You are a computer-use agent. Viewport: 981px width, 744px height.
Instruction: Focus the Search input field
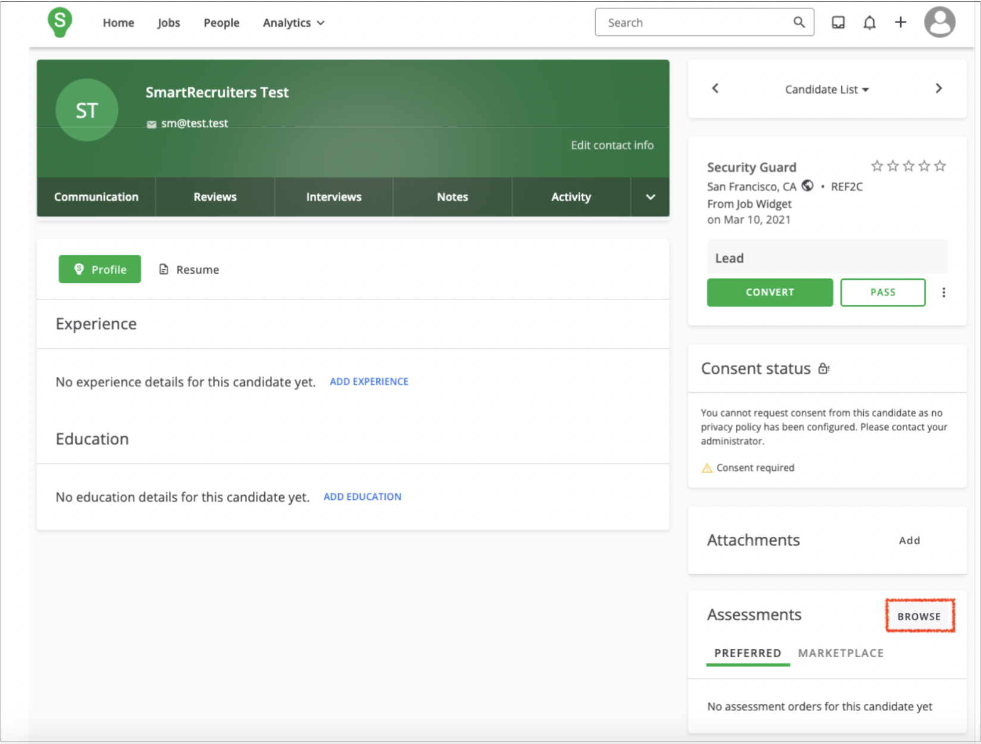pos(704,22)
